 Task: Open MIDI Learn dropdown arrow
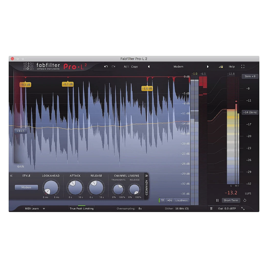44,209
